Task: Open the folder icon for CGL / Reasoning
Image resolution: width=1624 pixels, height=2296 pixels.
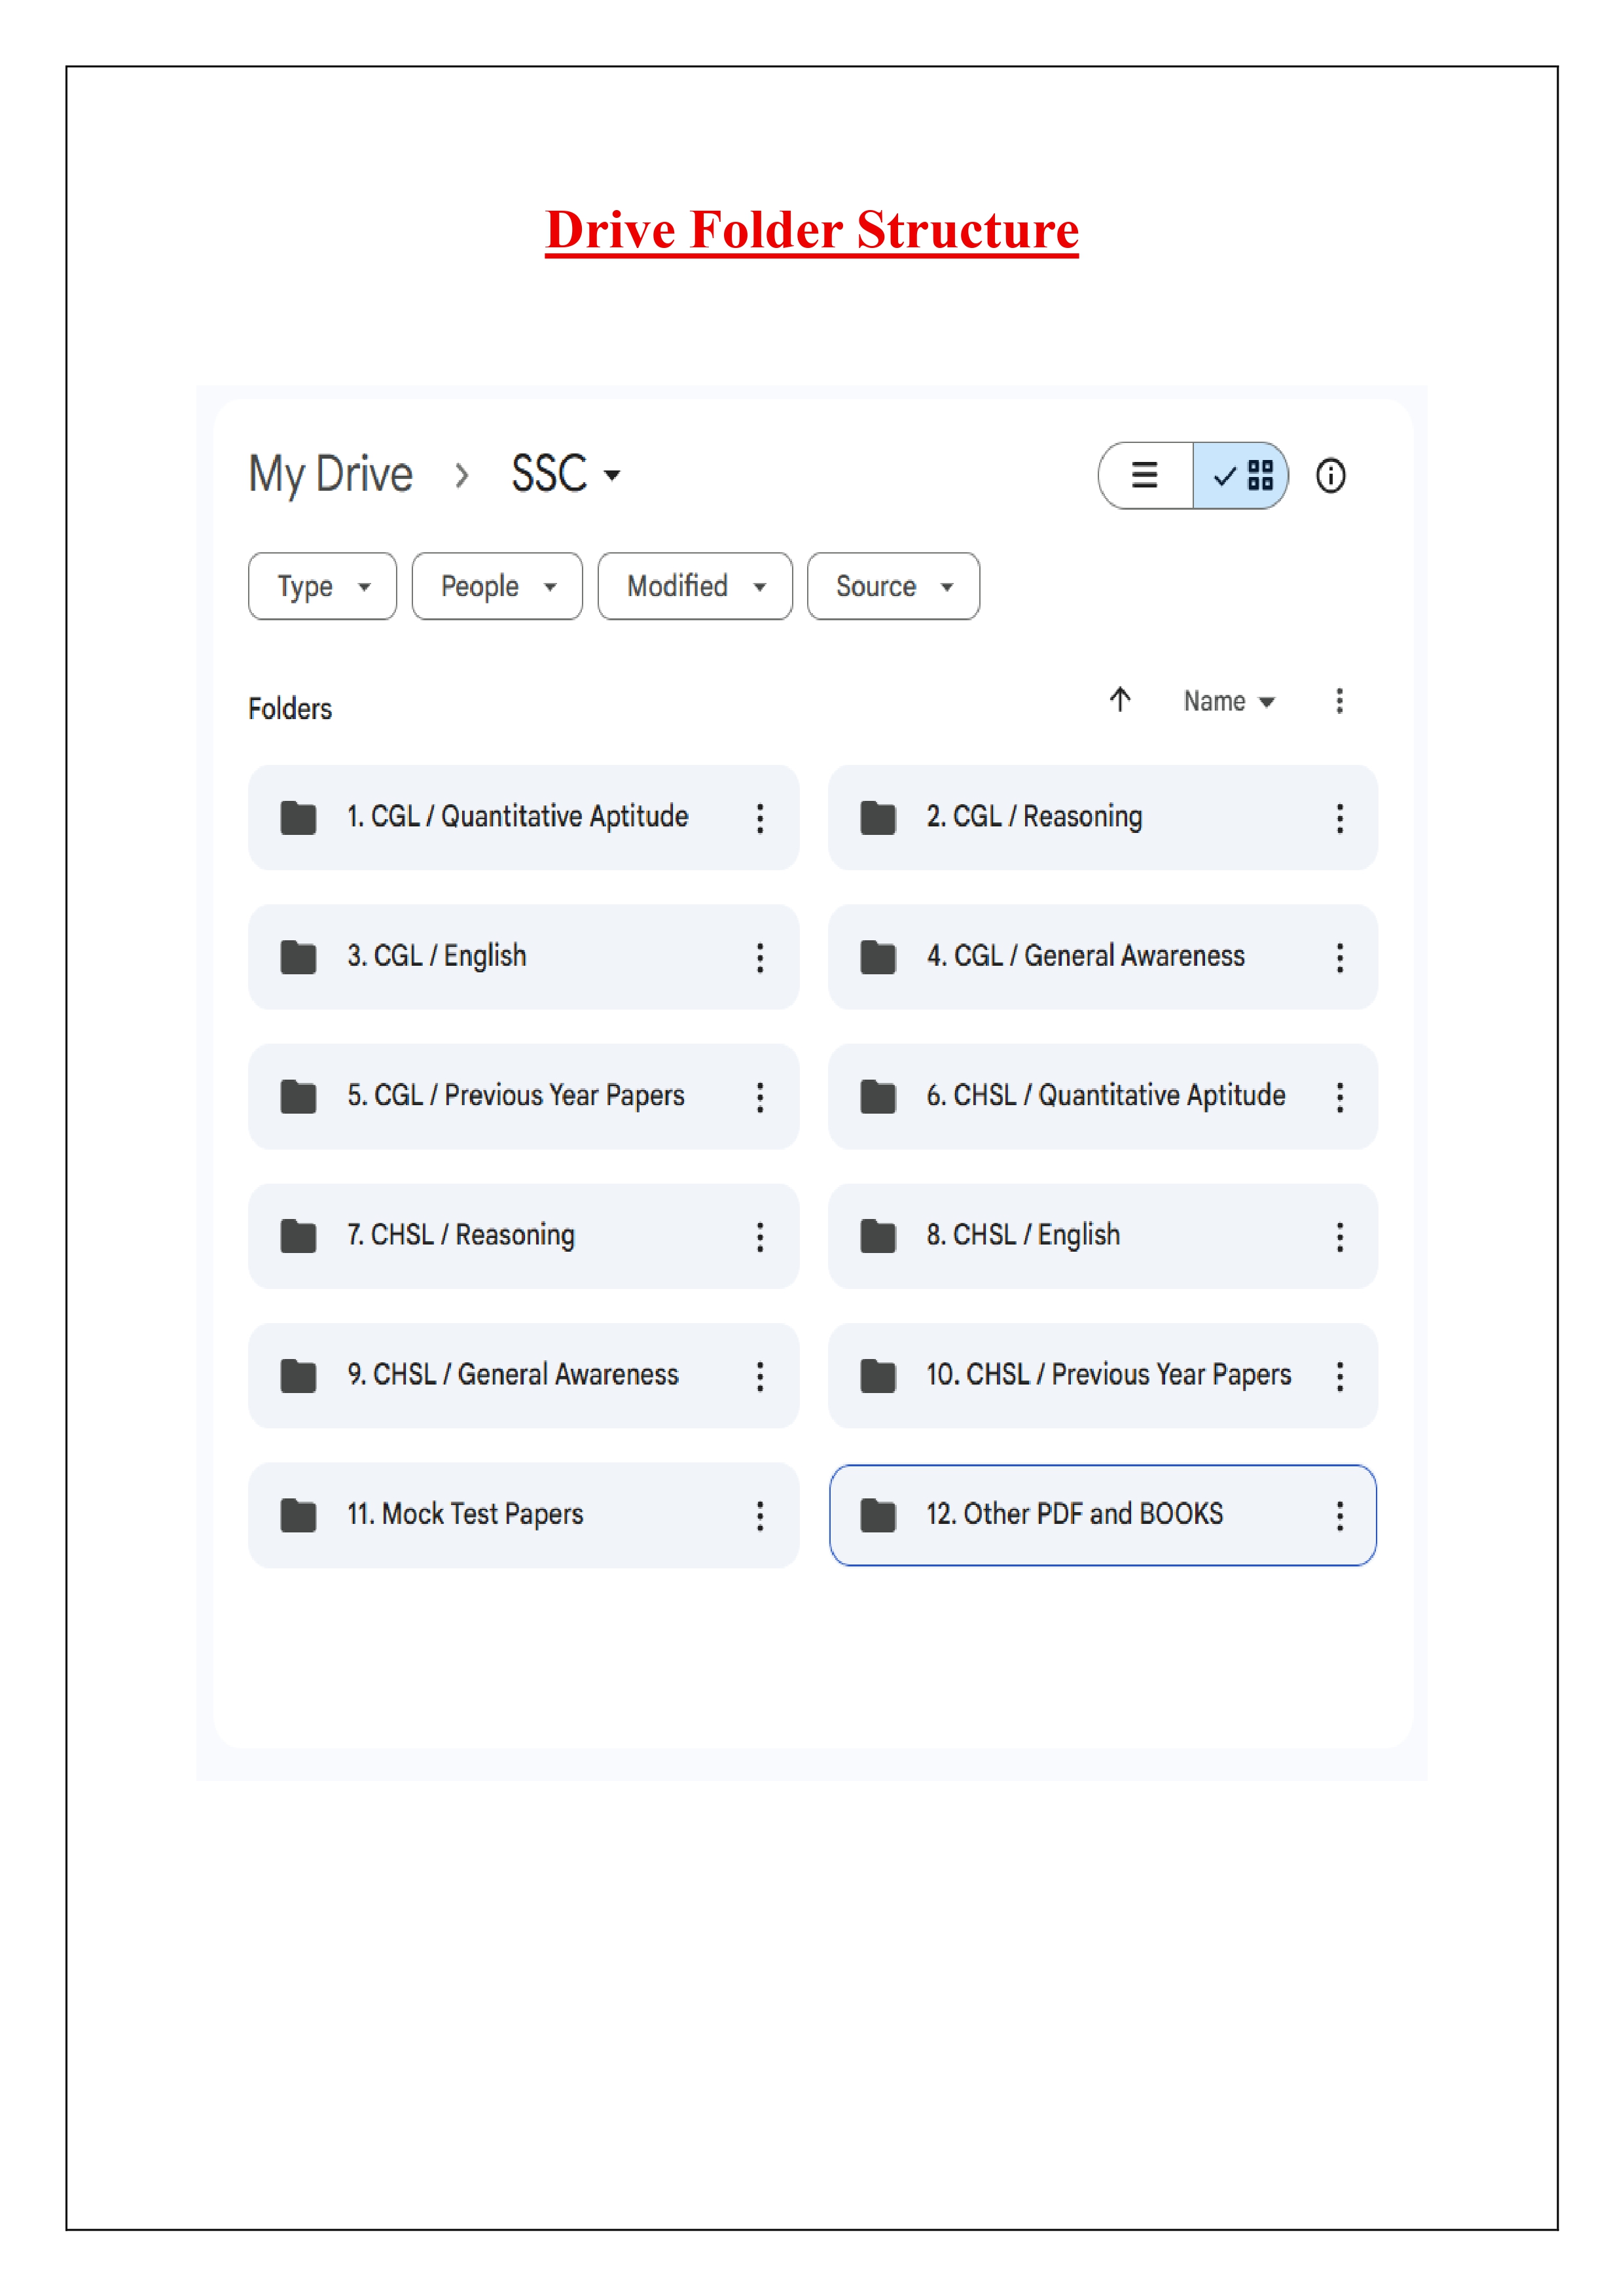Action: click(x=878, y=817)
